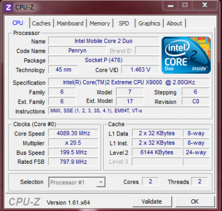Screen dimensions: 222x211
Task: Click the Name field 'Intel Mobile Core 2 Duo'
Action: (x=104, y=41)
